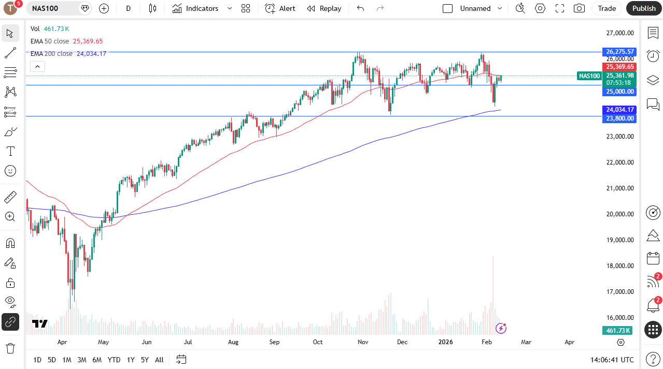The image size is (663, 369).
Task: Open the Pine editor panel
Action: click(653, 235)
